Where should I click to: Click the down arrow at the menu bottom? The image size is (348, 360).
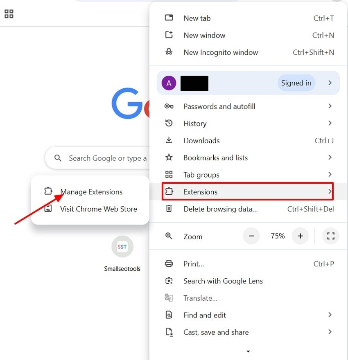tap(248, 351)
